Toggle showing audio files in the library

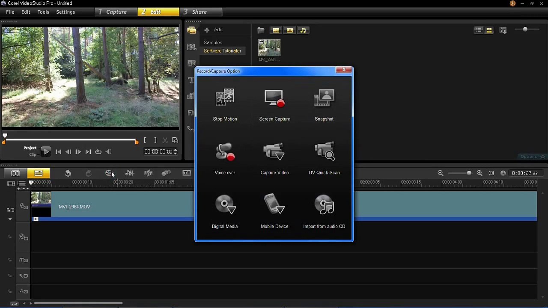pyautogui.click(x=303, y=30)
